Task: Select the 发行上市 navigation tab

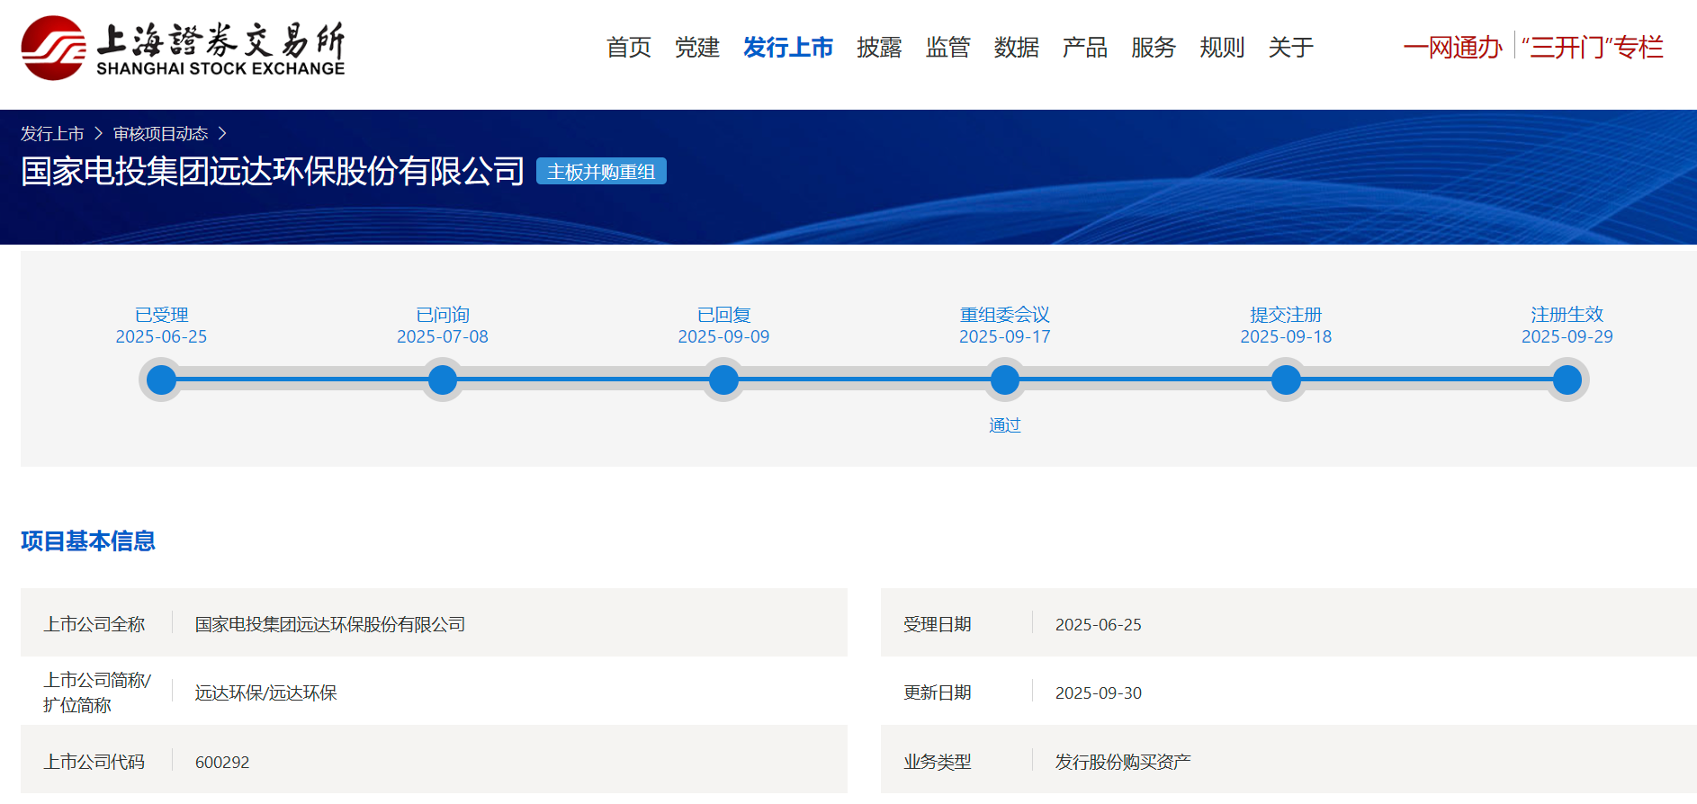Action: 788,47
